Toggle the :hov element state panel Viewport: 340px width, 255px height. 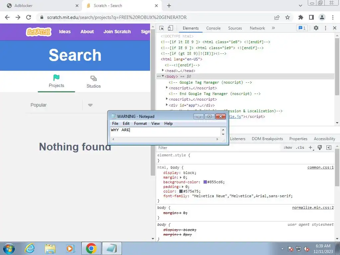288,148
